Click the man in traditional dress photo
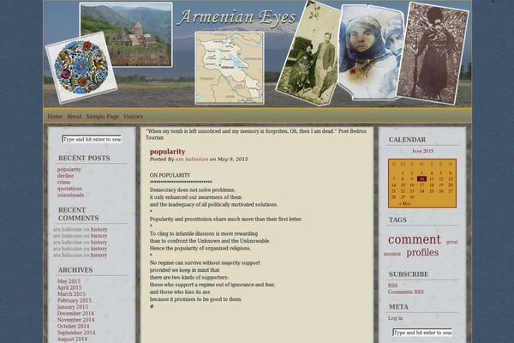Viewport: 514px width, 343px height. (433, 53)
